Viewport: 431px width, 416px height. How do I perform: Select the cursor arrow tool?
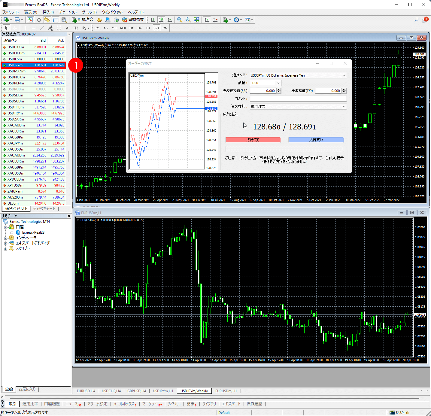(6, 28)
